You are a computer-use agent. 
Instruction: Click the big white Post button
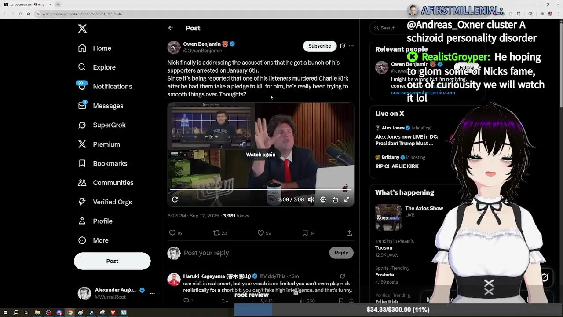(x=112, y=261)
